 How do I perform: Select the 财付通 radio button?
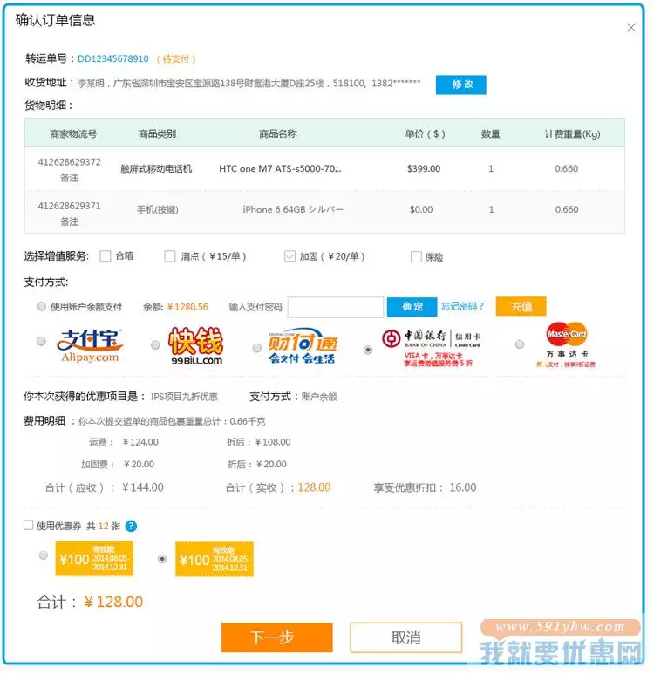point(257,348)
